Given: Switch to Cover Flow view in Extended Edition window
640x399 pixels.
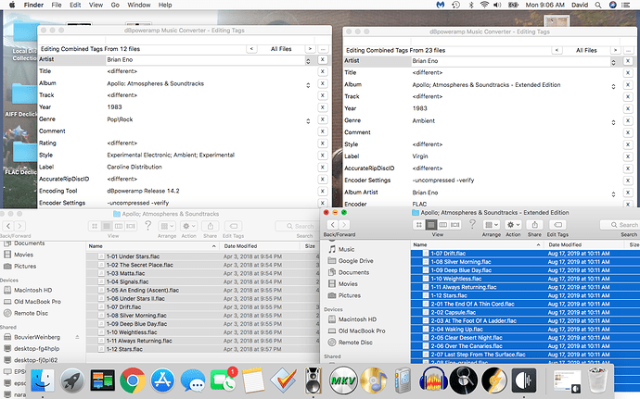Looking at the screenshot, I should tap(455, 225).
